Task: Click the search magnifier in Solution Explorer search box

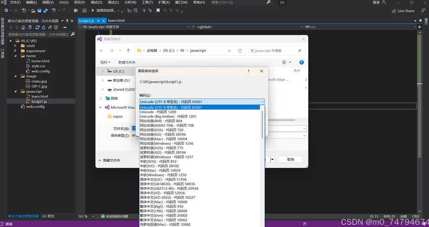Action: (73, 34)
